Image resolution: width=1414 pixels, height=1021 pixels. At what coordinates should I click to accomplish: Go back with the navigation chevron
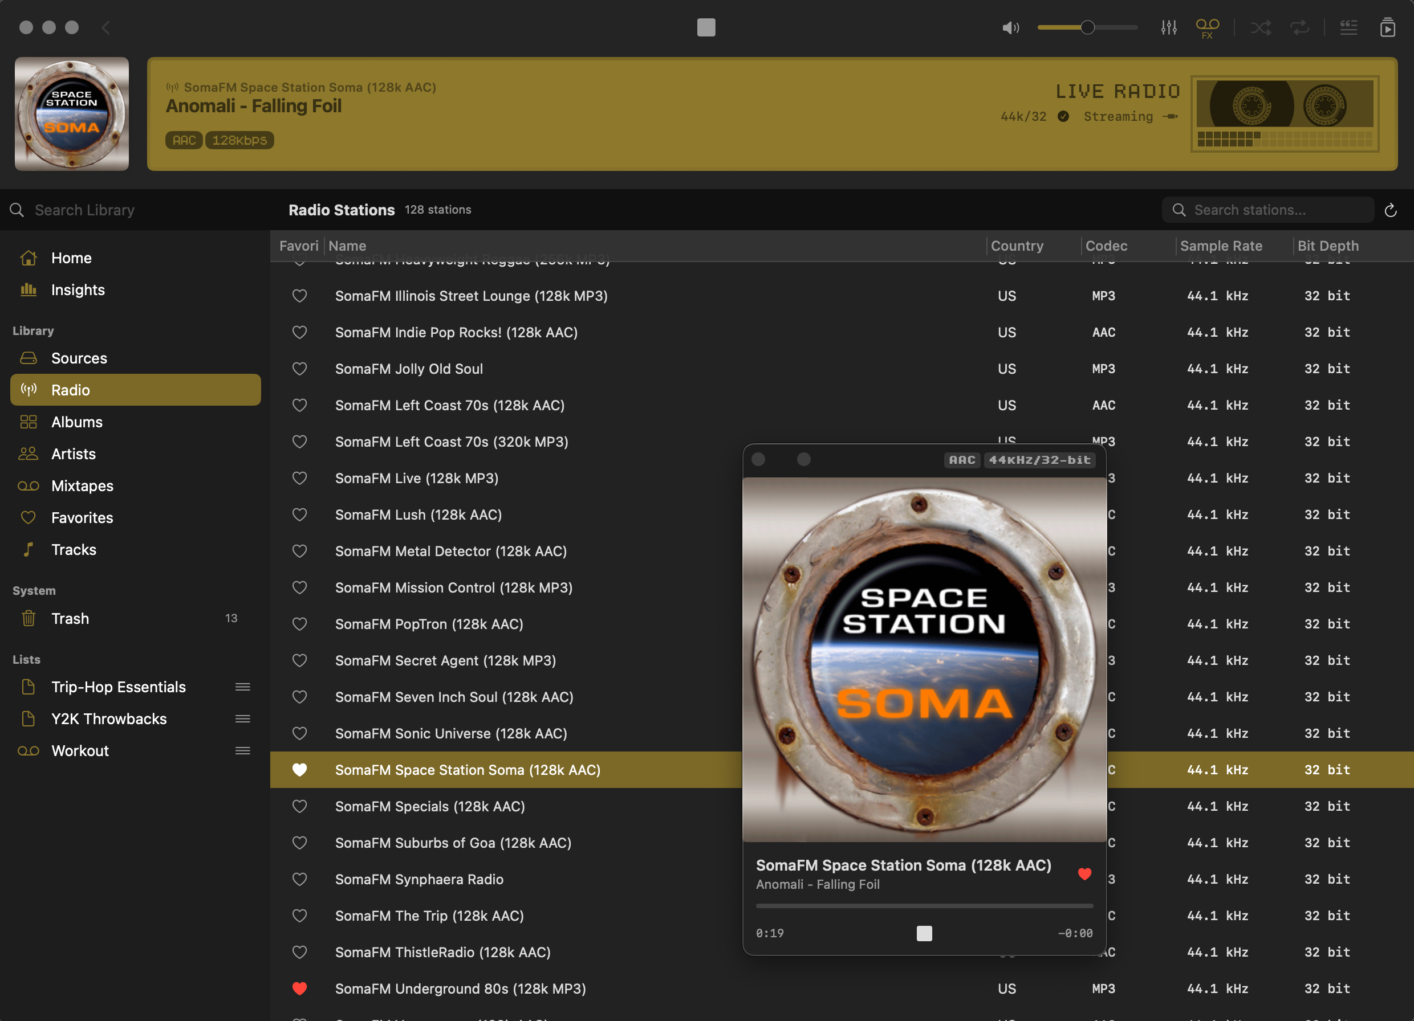coord(106,27)
